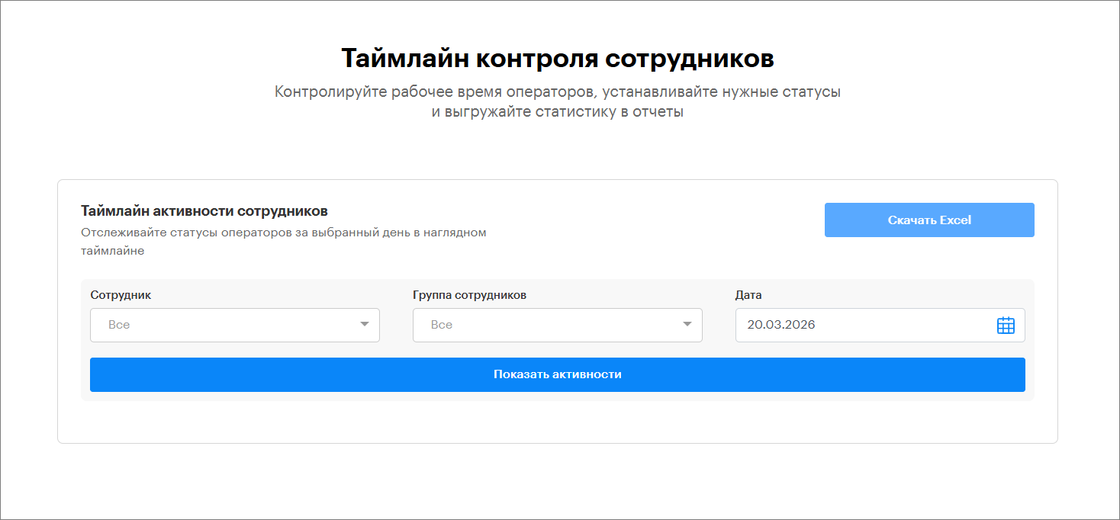
Task: Click the Таймлайн контроля сотрудников page title
Action: [557, 59]
